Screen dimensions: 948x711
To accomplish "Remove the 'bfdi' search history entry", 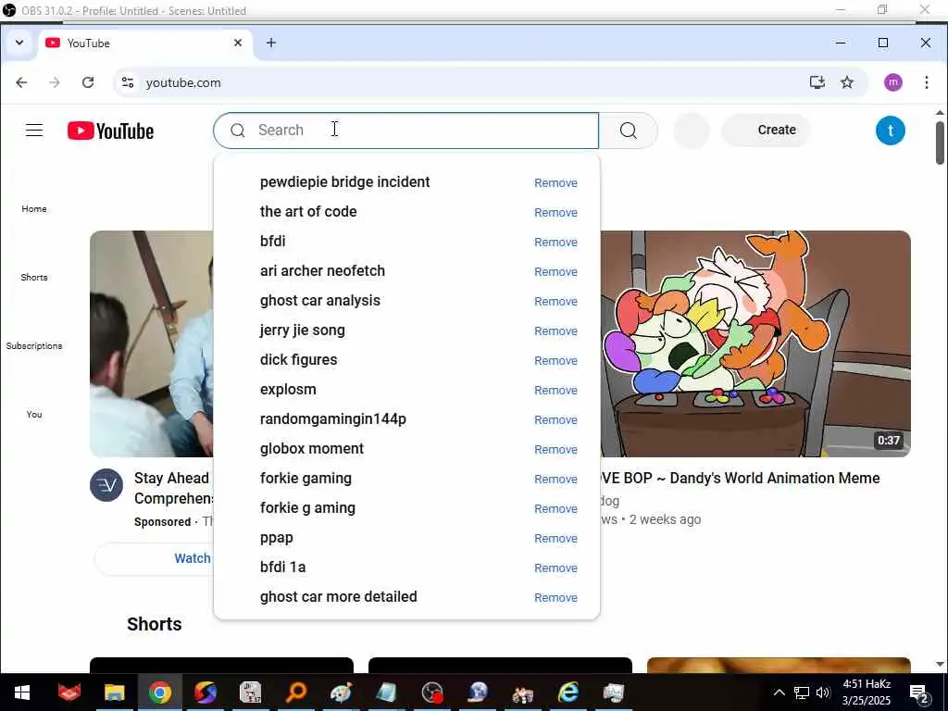I will click(555, 242).
